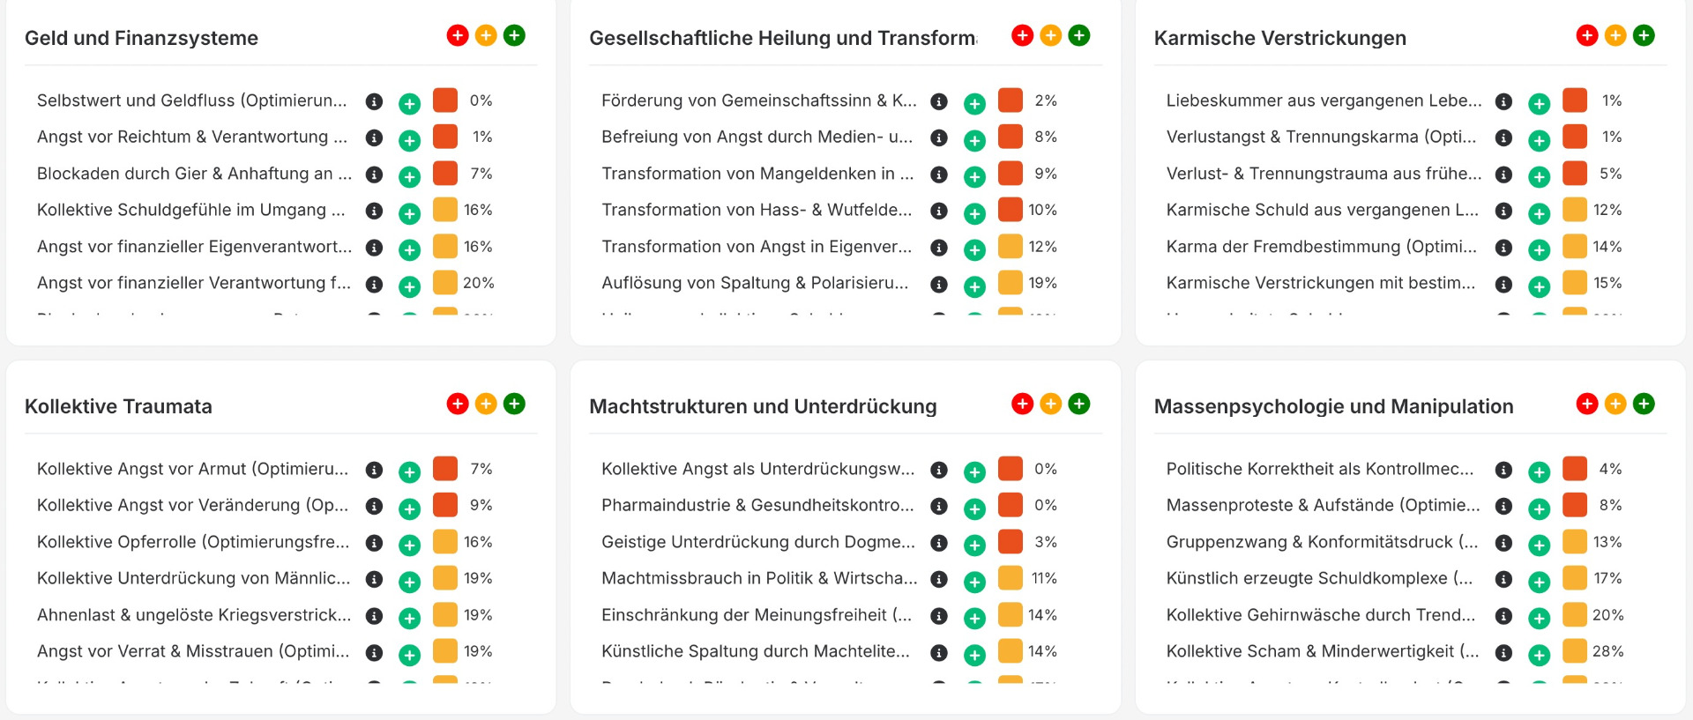1693x720 pixels.
Task: Show info for Massenproteste & Aufstände
Action: pos(1503,506)
